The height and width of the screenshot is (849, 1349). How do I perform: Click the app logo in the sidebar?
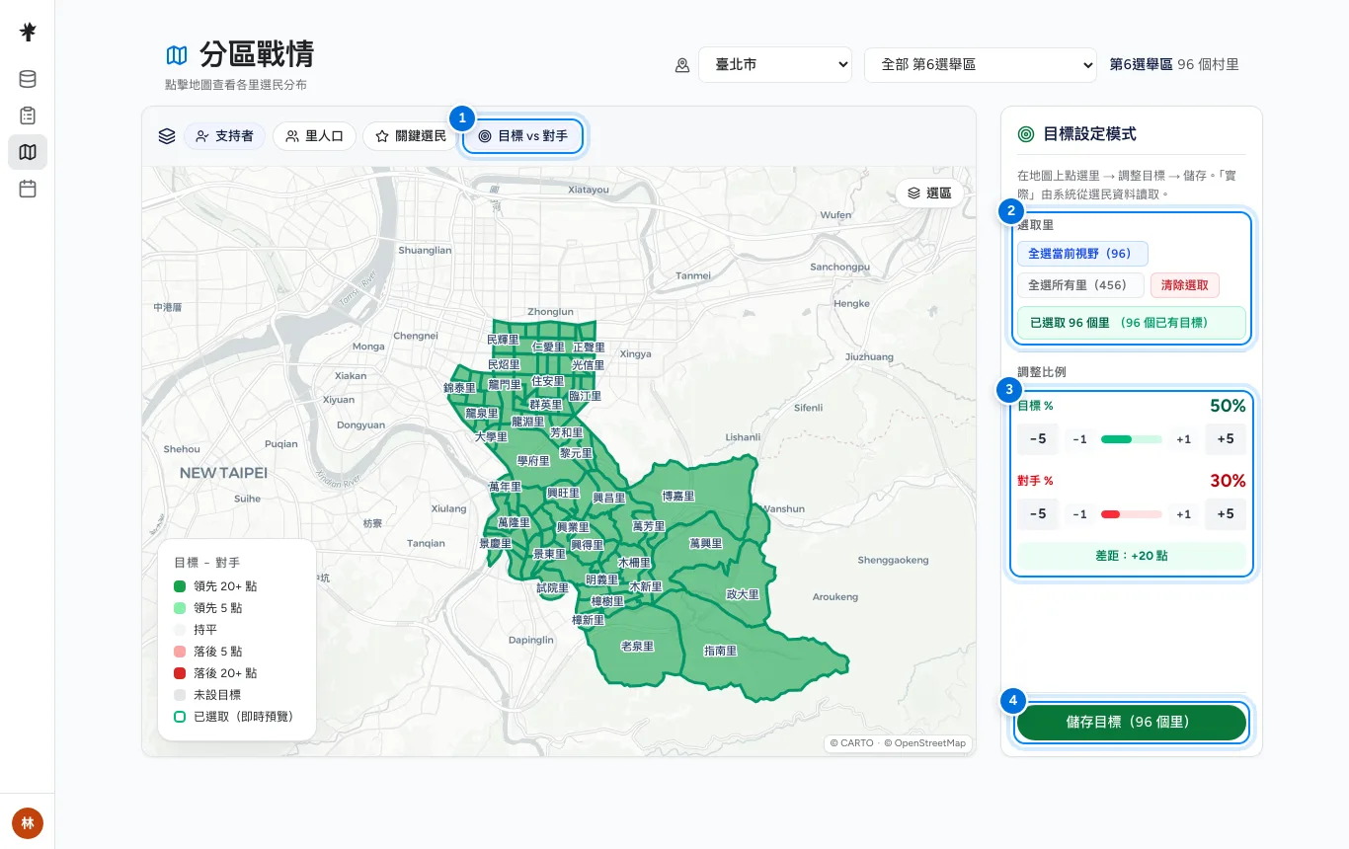28,32
